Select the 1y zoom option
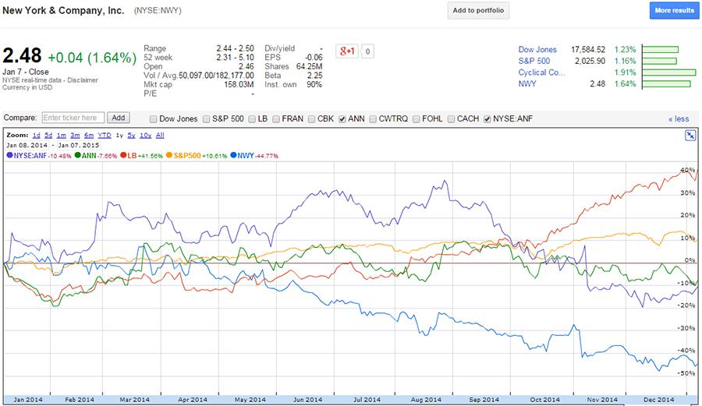 [x=119, y=135]
